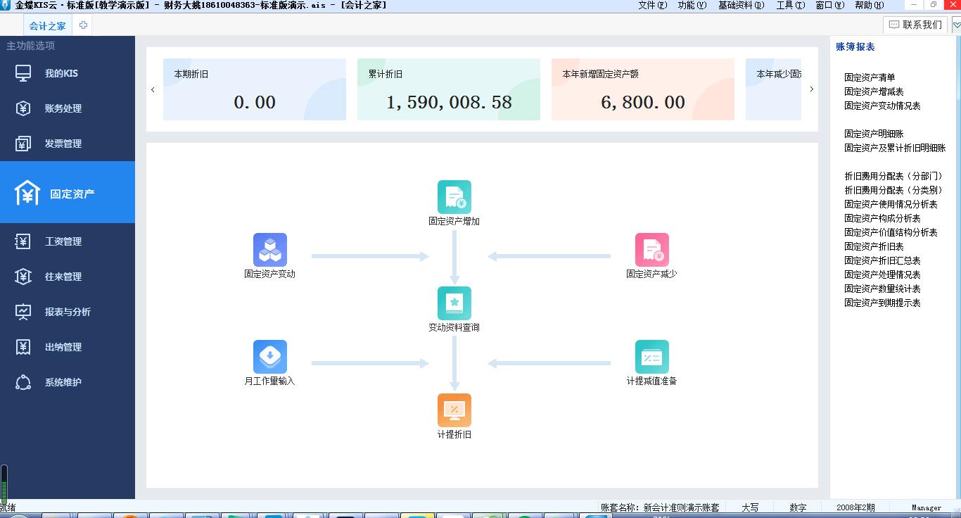Click the 本年新增固定资产额 summary card
Viewport: 961px width, 518px height.
click(x=643, y=89)
